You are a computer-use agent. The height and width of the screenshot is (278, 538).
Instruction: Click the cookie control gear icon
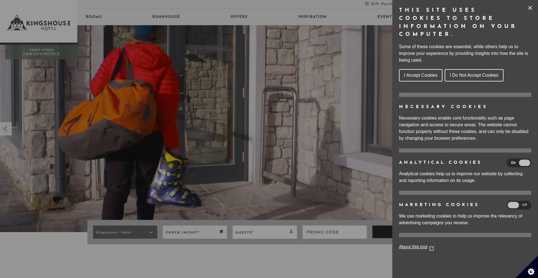pyautogui.click(x=531, y=271)
